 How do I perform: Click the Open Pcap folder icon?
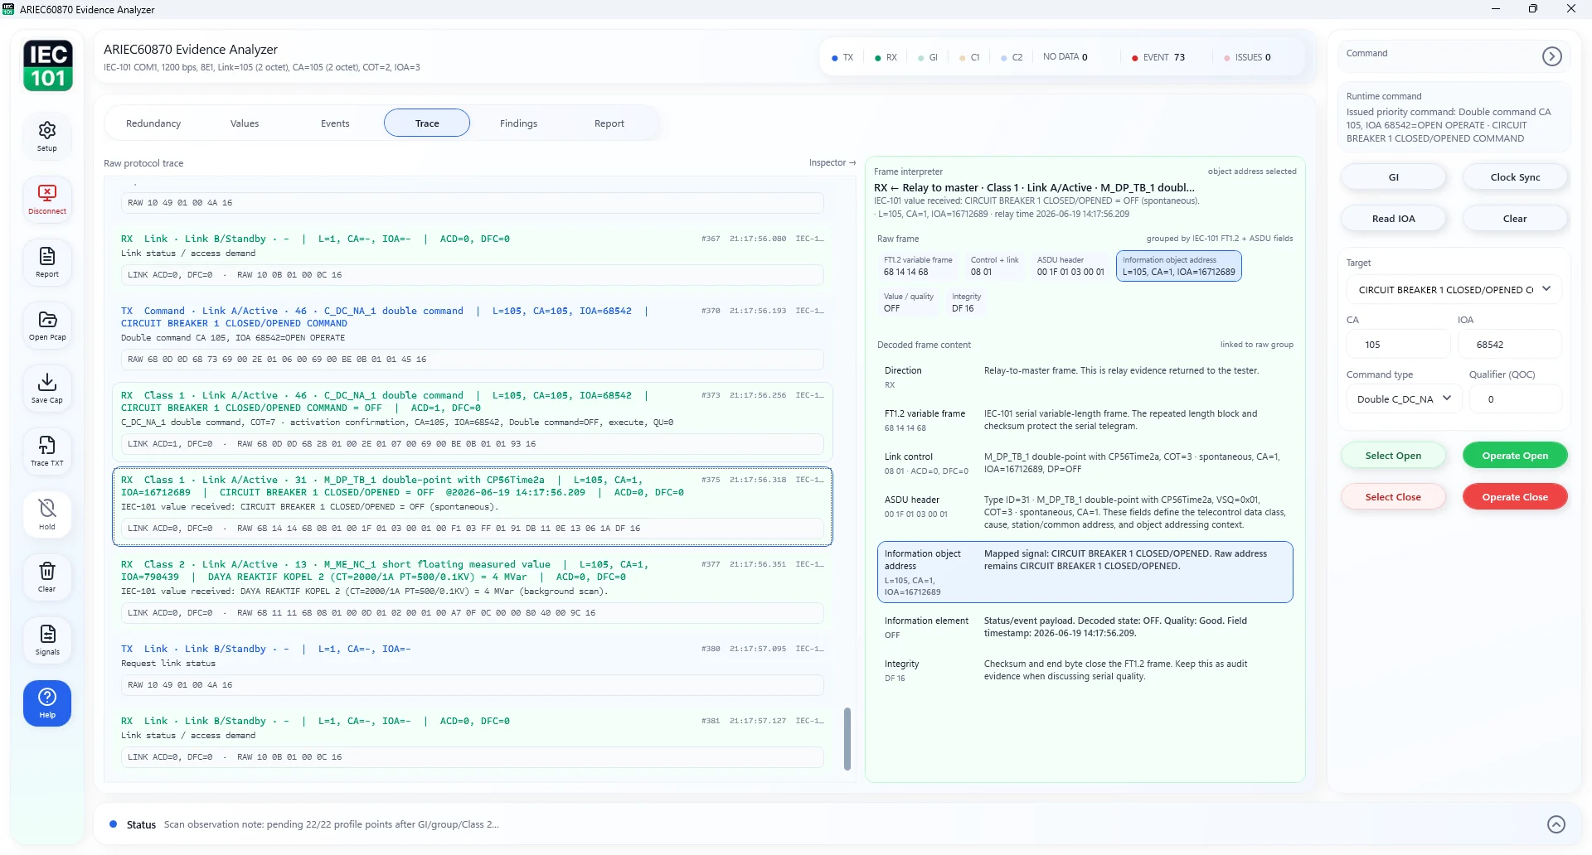point(47,325)
